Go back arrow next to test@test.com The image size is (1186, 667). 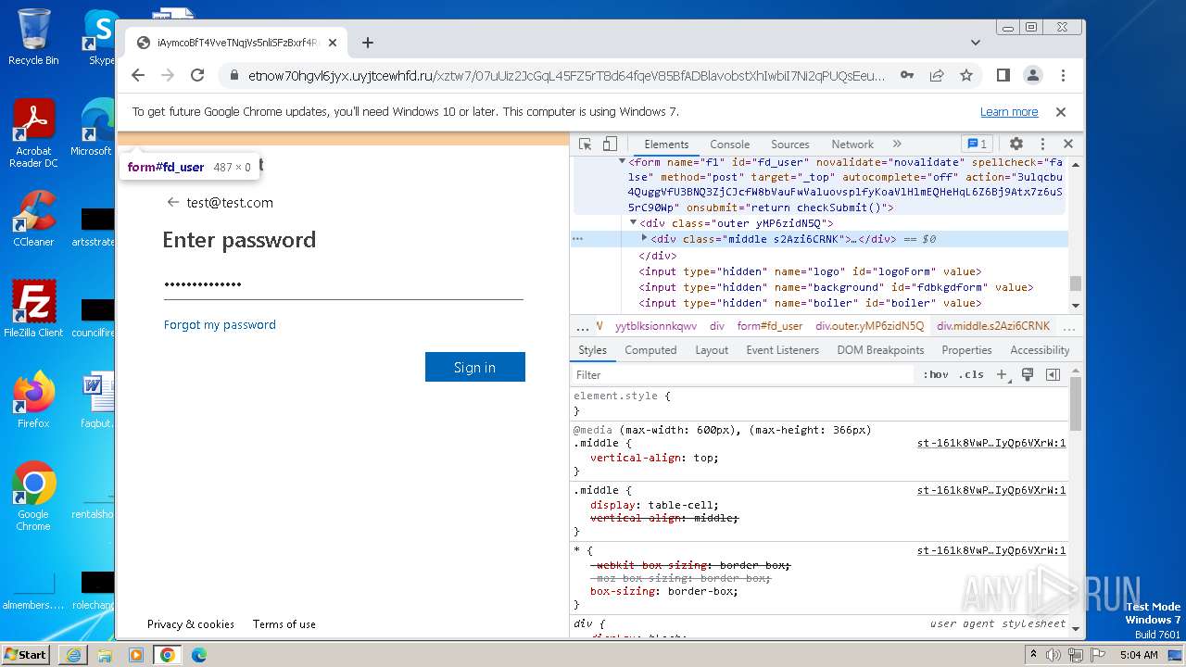click(172, 202)
